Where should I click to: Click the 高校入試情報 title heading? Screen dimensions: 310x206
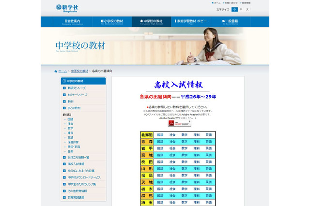[x=179, y=85]
